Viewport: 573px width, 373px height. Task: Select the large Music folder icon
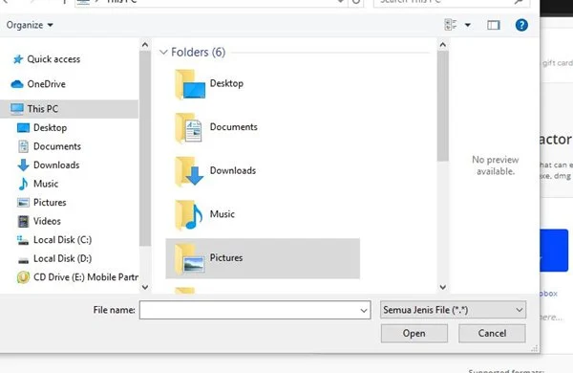tap(189, 214)
